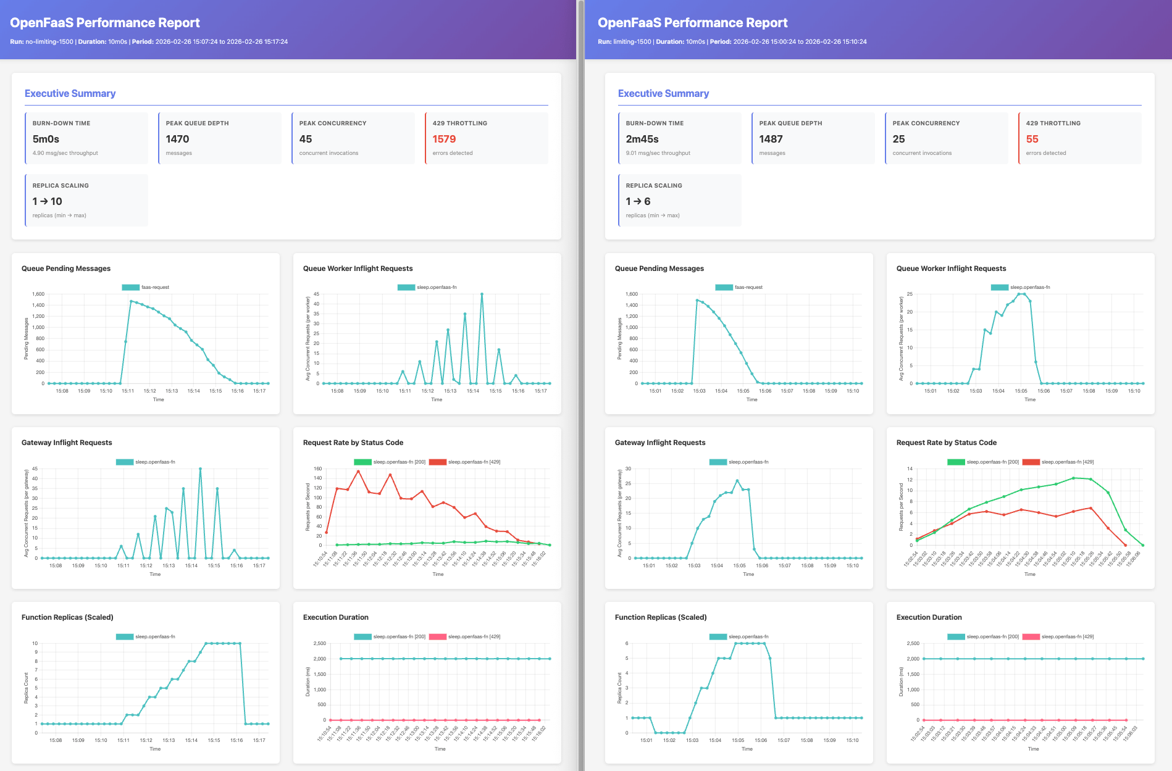1172x771 pixels.
Task: Select Peak Concurrency card with 25 invocations
Action: [x=947, y=138]
